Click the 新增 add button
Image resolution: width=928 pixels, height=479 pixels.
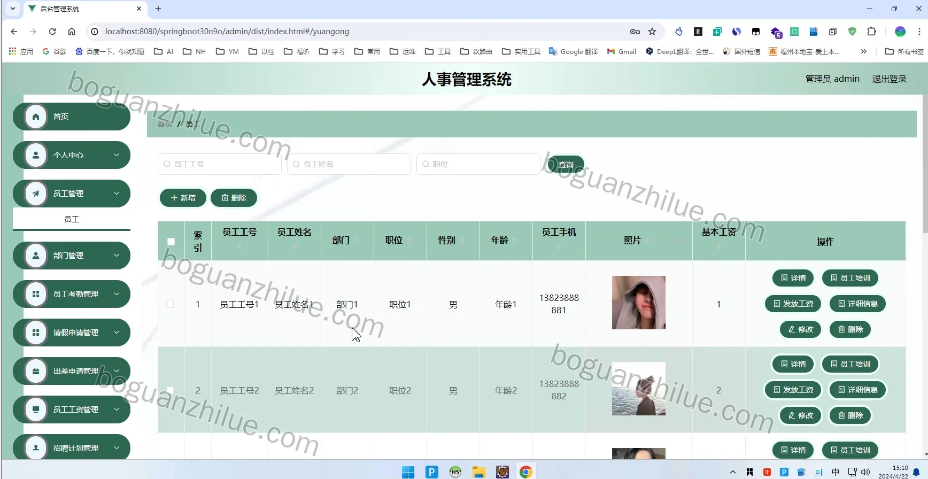coord(183,198)
